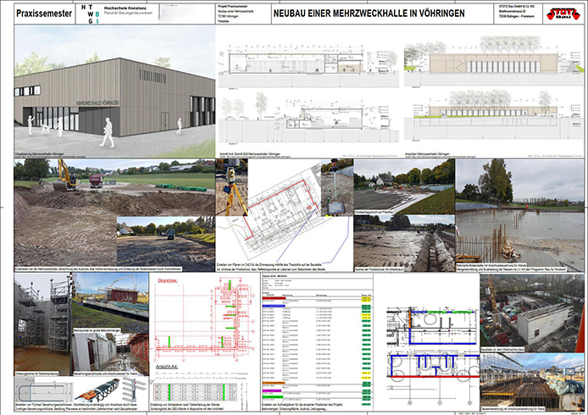Click the blue row bar in Aufmaß table
This screenshot has height=415, width=588.
click(275, 306)
